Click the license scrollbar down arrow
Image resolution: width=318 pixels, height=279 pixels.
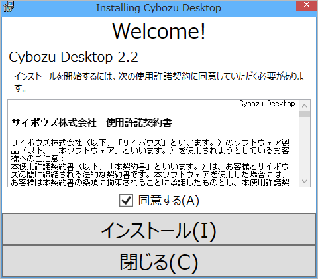click(x=305, y=181)
